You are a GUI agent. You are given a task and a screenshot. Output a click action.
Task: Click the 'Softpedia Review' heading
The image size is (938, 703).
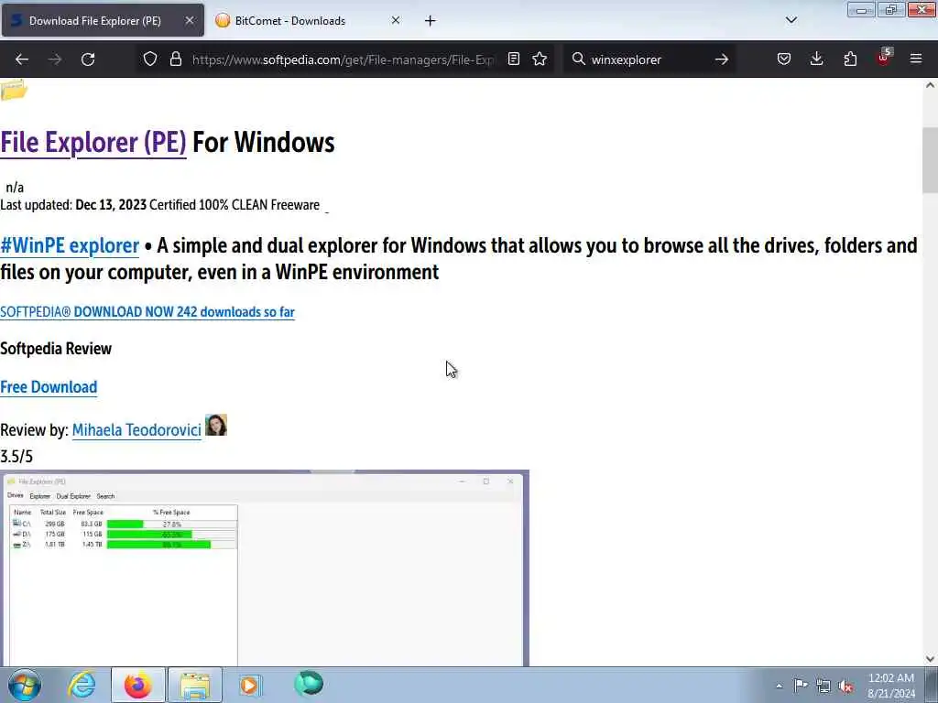pyautogui.click(x=56, y=349)
